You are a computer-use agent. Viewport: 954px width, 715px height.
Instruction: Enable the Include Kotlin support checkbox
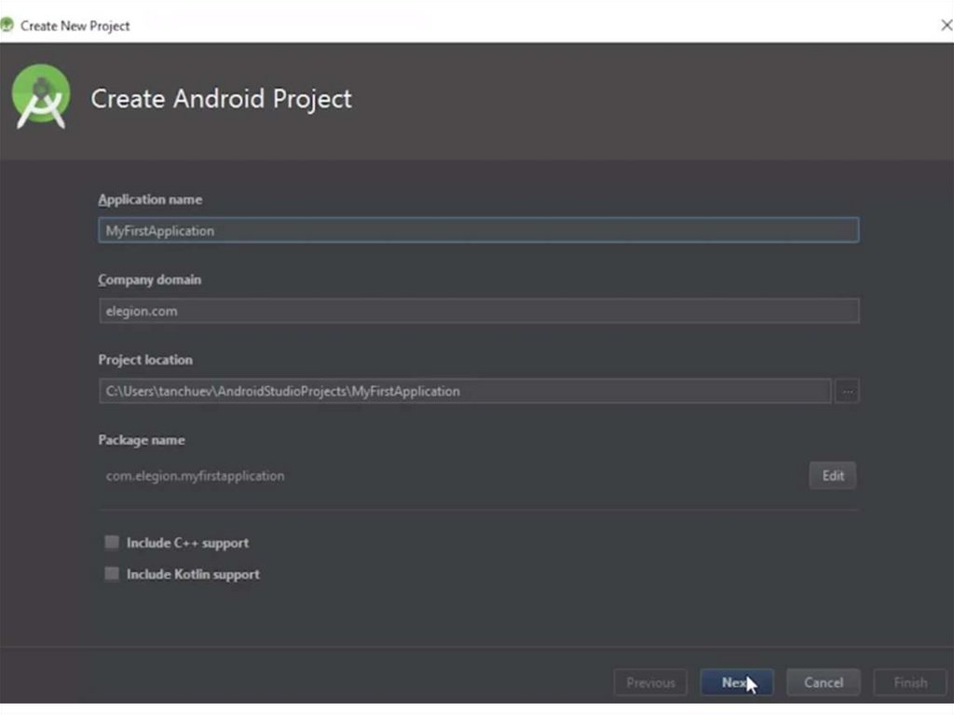point(112,574)
